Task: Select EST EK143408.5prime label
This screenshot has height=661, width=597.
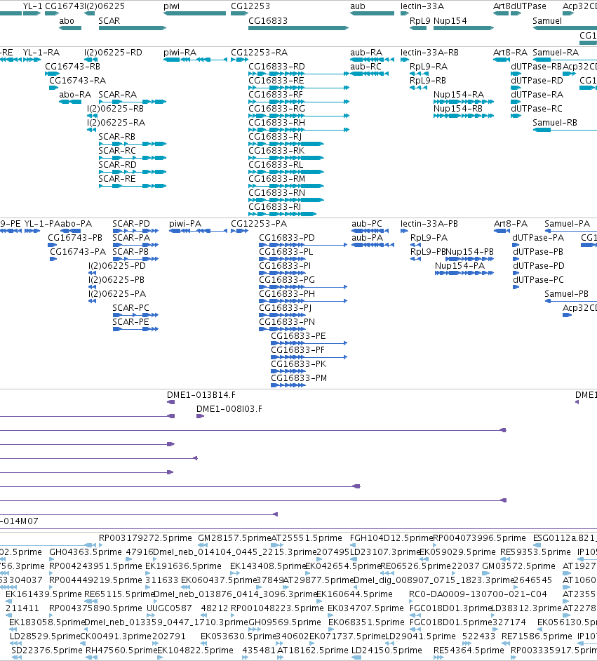Action: click(268, 566)
